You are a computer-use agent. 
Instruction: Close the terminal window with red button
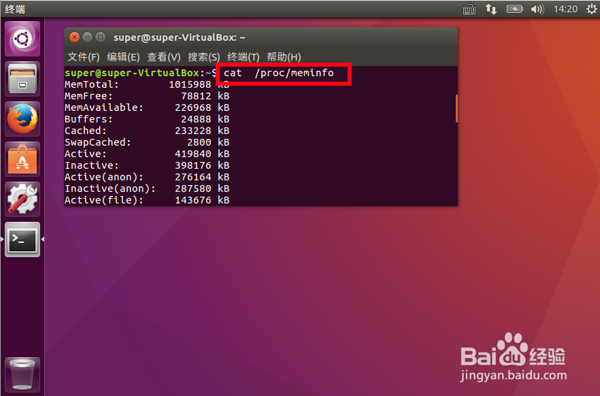(75, 37)
